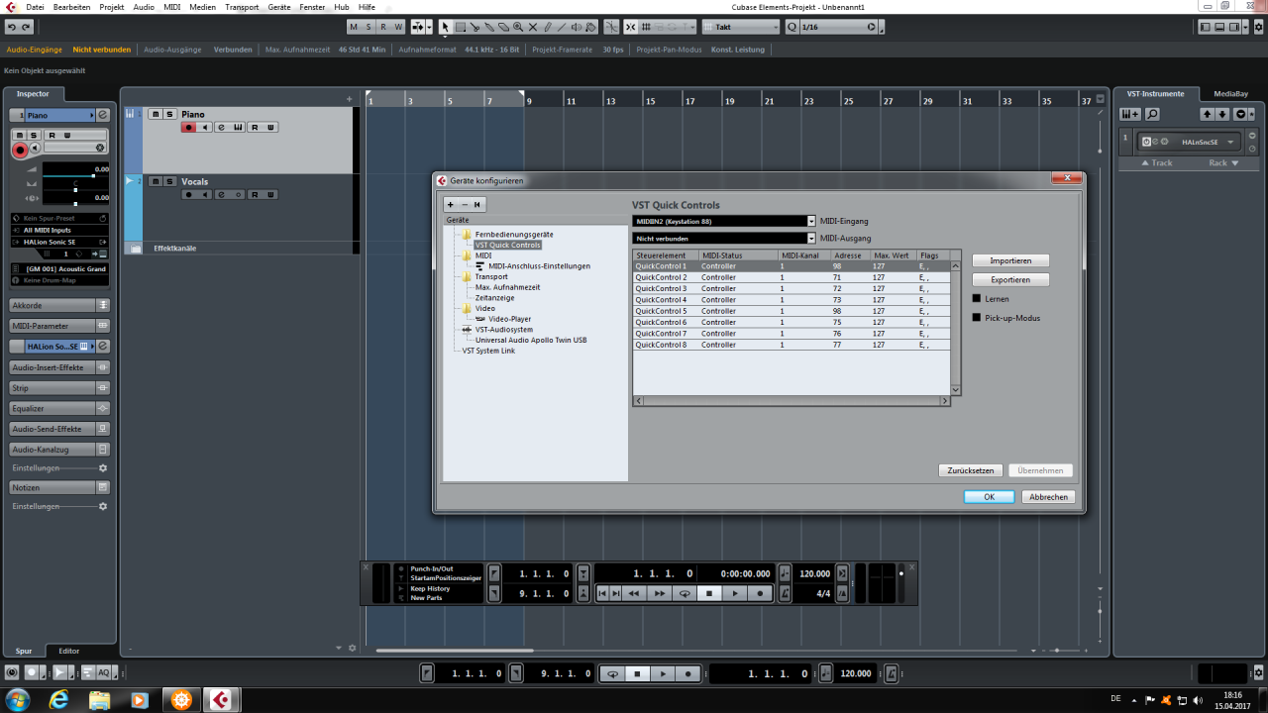Open the Datei menu
The width and height of the screenshot is (1268, 713).
pos(35,7)
